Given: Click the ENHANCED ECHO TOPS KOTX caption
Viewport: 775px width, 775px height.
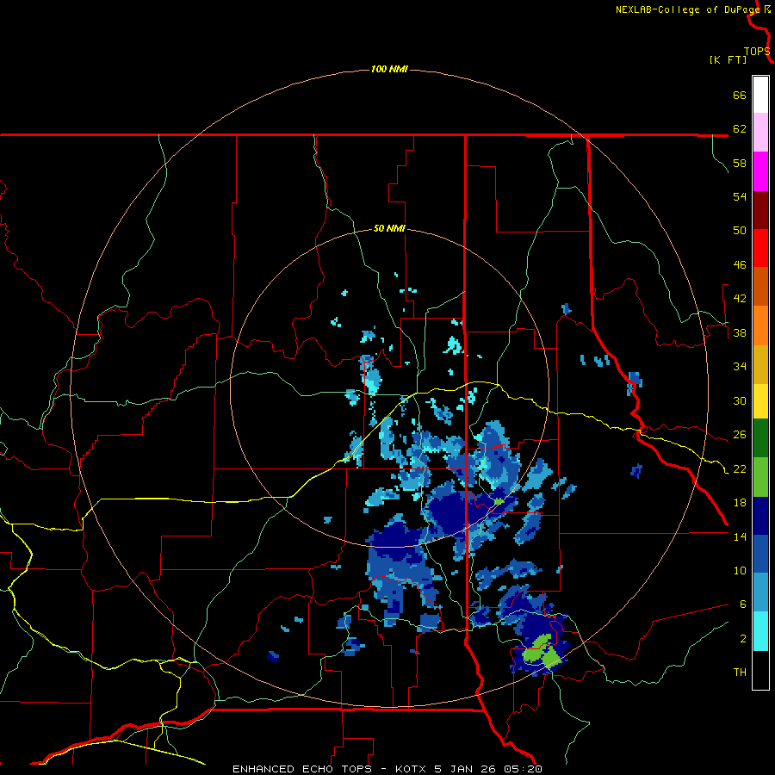Looking at the screenshot, I should click(x=387, y=769).
